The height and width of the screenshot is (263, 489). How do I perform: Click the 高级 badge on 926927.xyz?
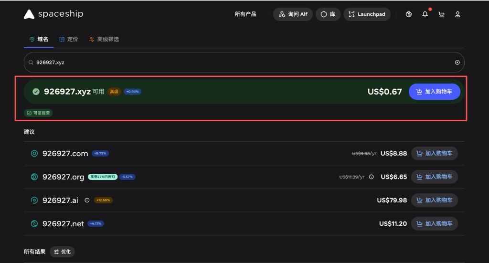click(x=114, y=92)
